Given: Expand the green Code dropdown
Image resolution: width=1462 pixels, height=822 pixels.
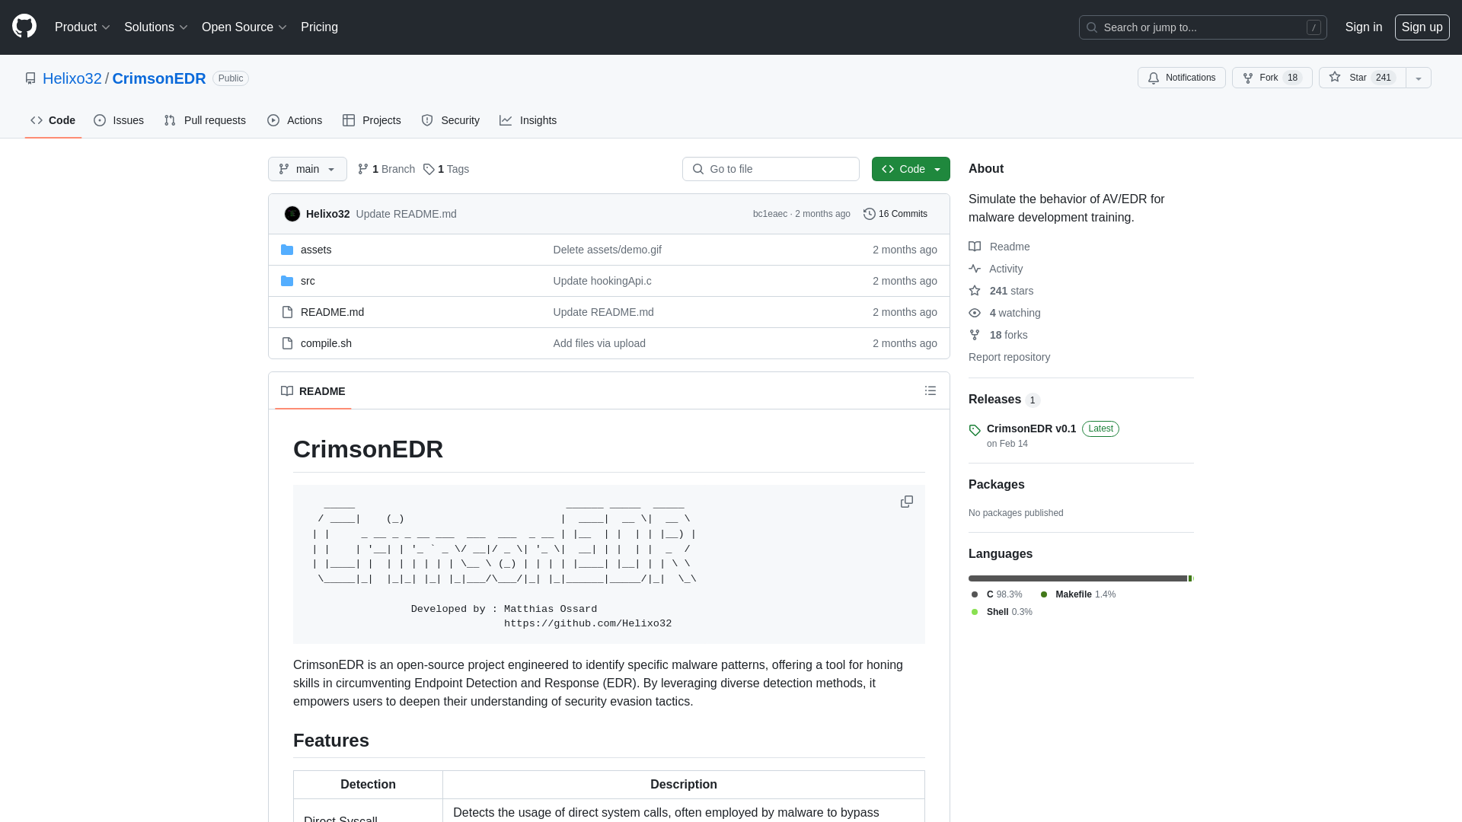Looking at the screenshot, I should [911, 169].
